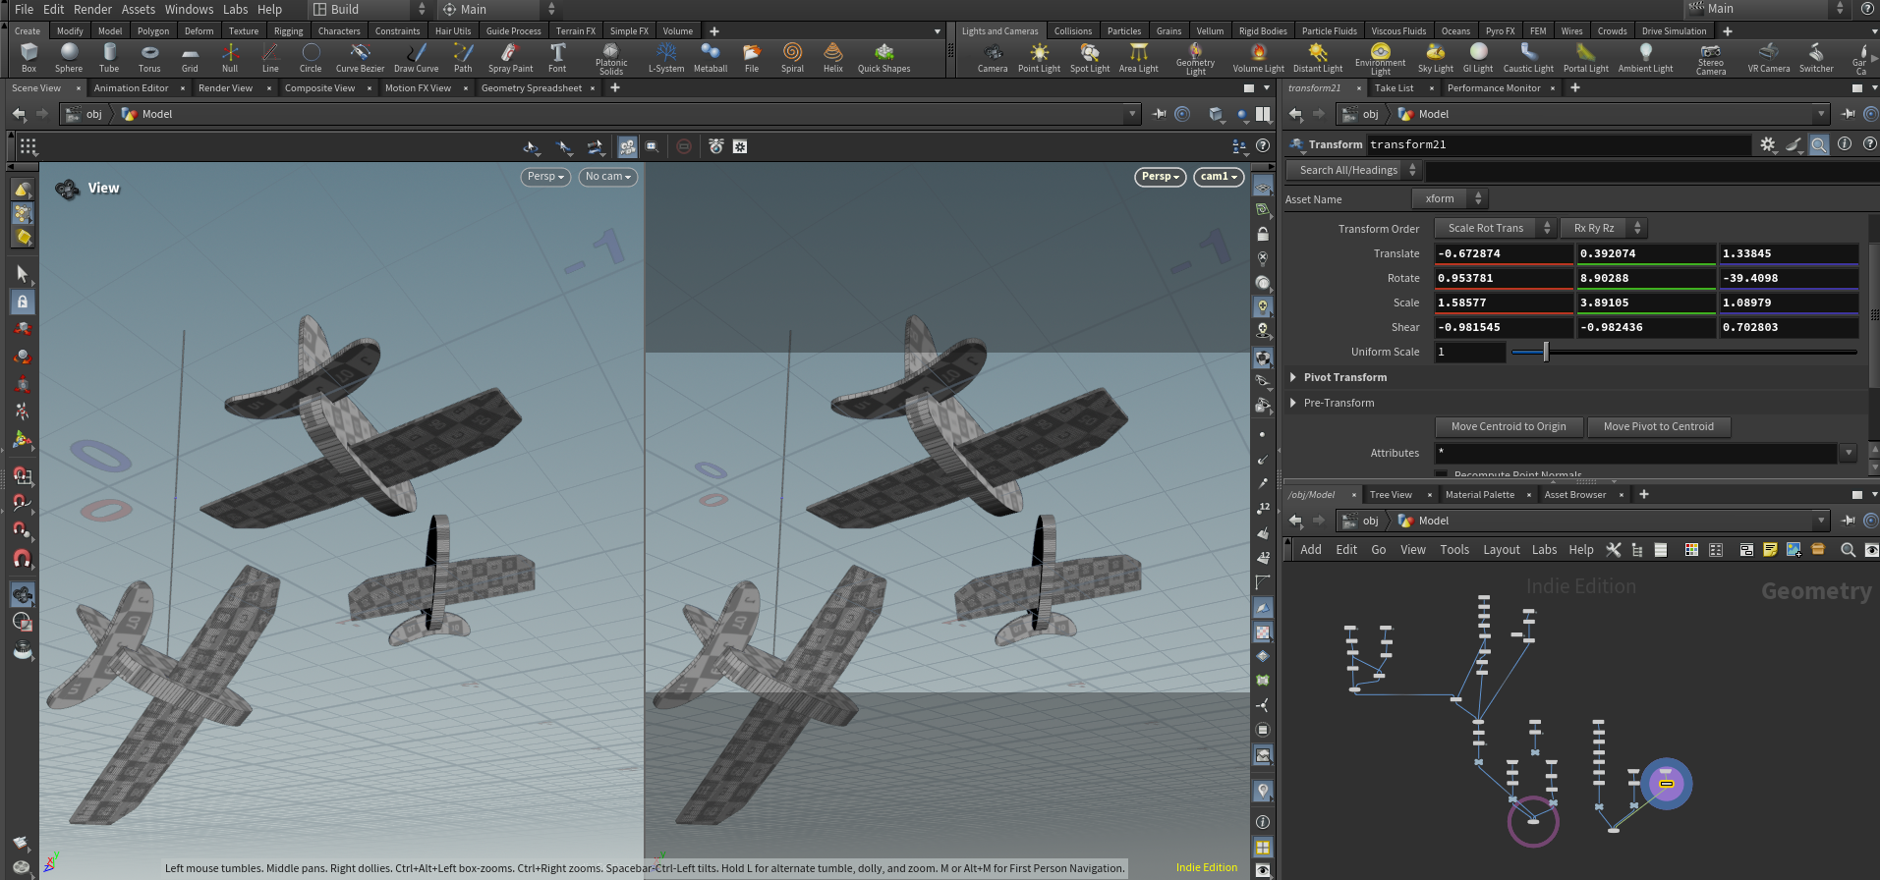The image size is (1880, 880).
Task: Click the Translate X value field
Action: click(x=1504, y=253)
